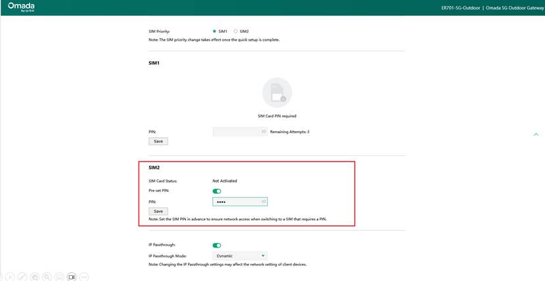Click the video camera icon in bottom toolbar

point(72,277)
